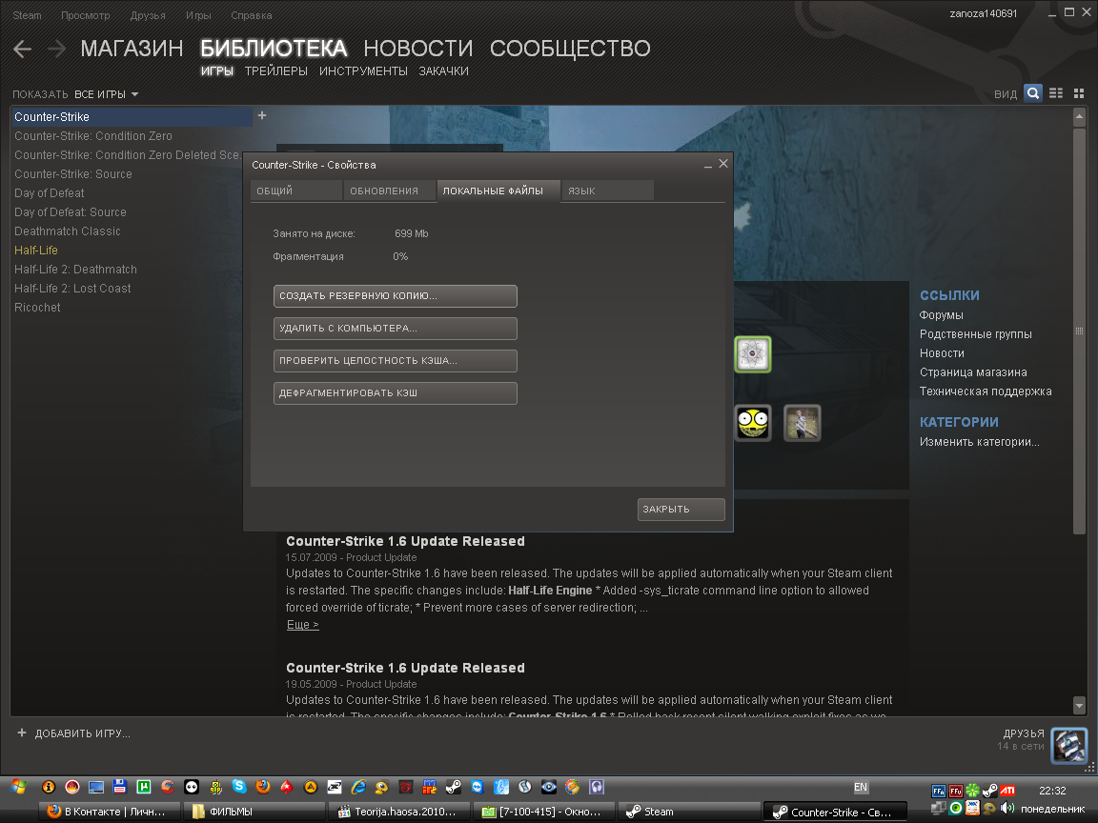Viewport: 1098px width, 823px height.
Task: Switch library to list view icon
Action: point(1056,93)
